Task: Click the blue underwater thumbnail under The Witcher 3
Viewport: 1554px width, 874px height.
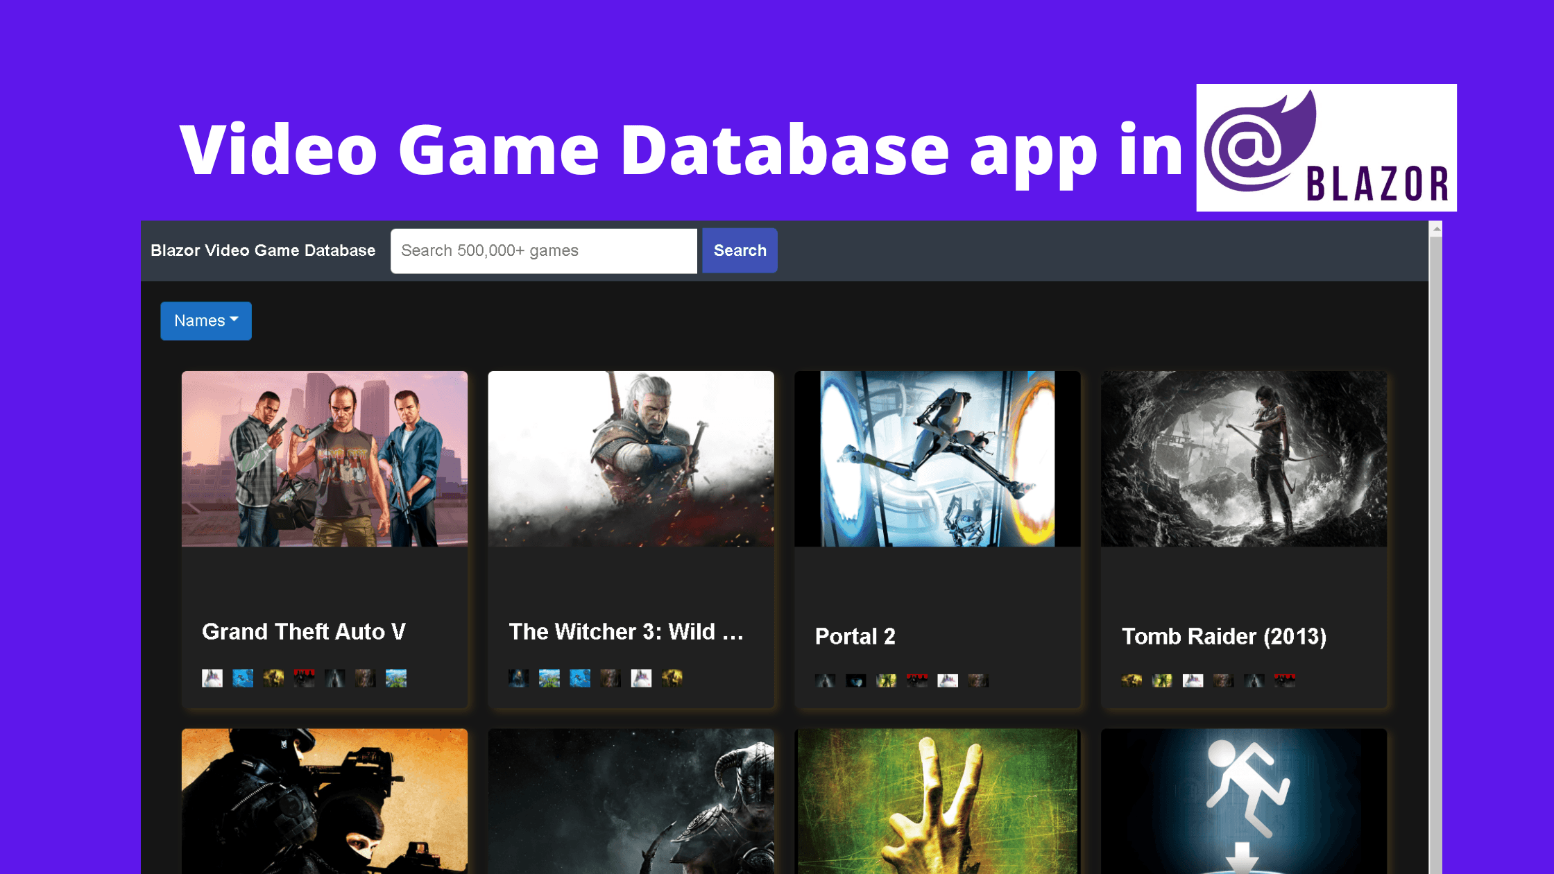Action: click(581, 678)
